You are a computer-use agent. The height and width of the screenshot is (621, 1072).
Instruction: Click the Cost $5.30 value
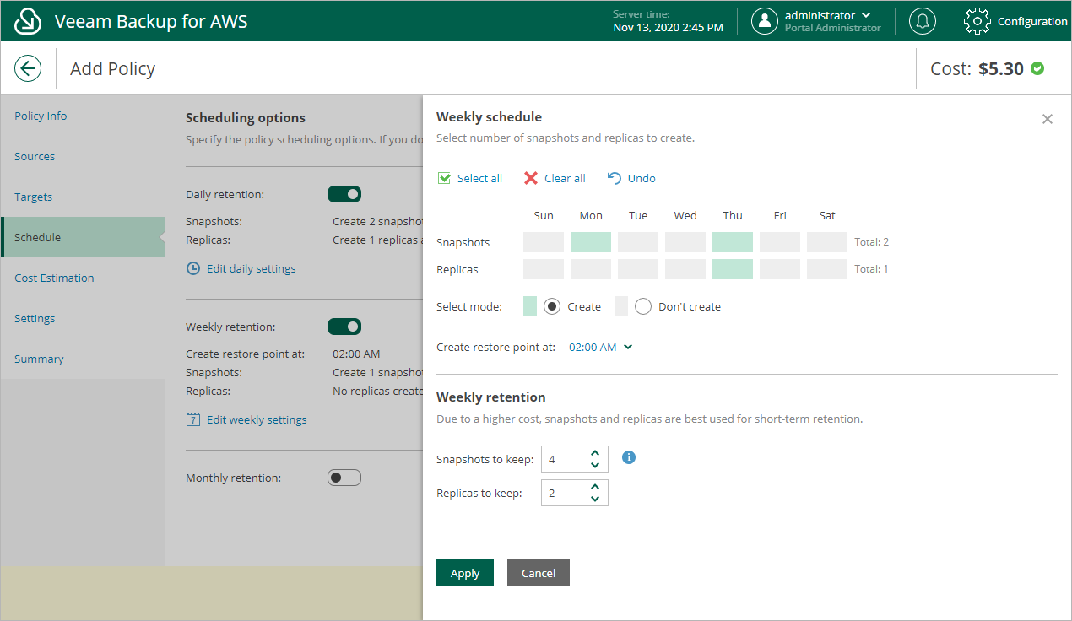(x=1001, y=68)
